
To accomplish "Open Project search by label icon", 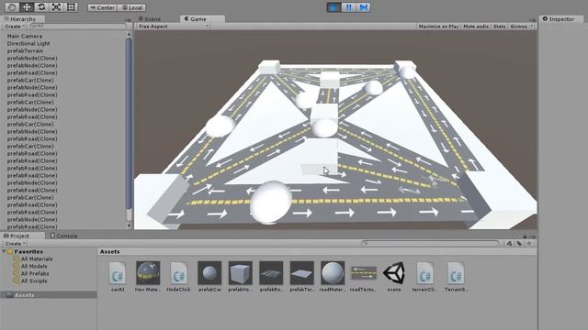I will 519,244.
